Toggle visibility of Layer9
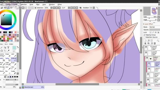Screen dimensions: 160x90 pos(149,85)
